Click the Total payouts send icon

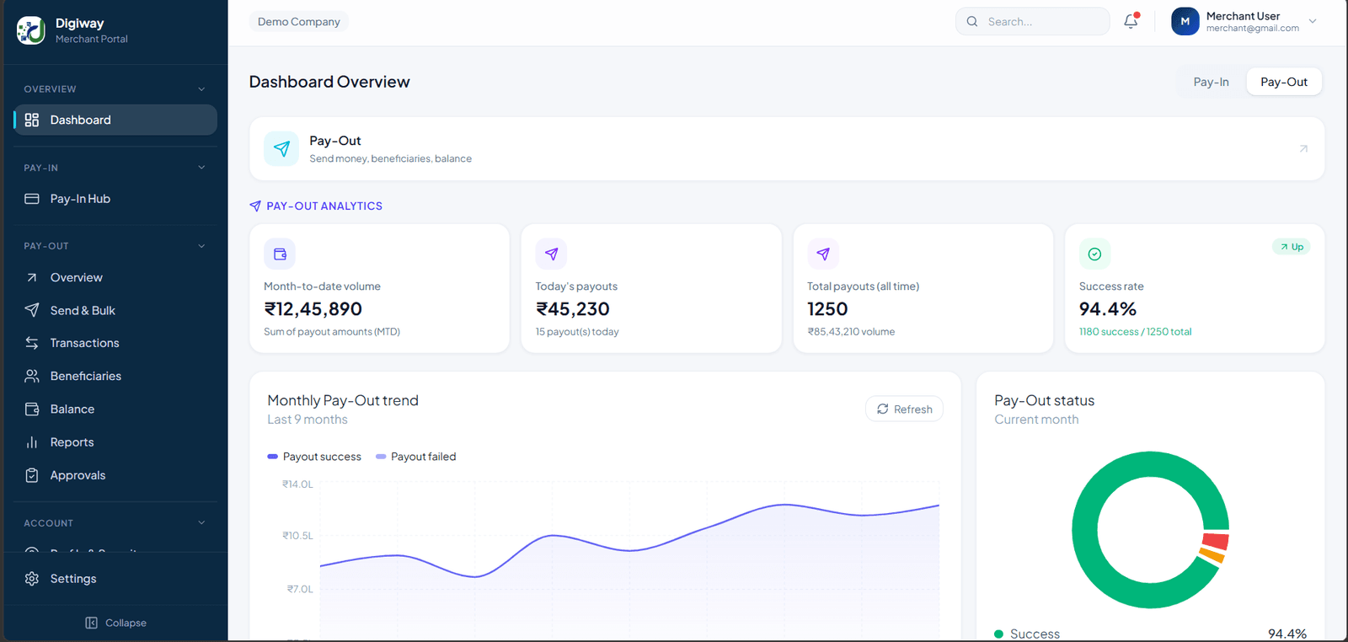[x=823, y=254]
